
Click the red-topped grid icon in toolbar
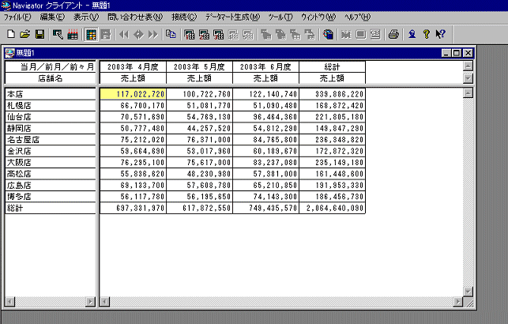click(73, 34)
